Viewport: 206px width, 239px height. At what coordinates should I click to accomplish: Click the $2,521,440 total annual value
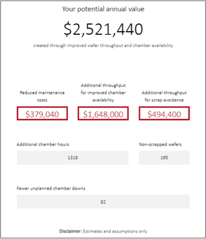click(x=103, y=29)
